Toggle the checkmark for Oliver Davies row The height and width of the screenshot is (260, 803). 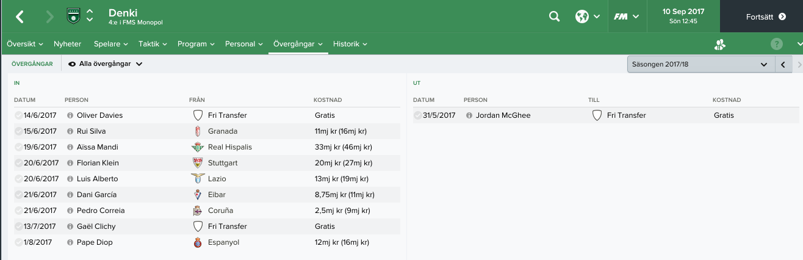coord(19,115)
